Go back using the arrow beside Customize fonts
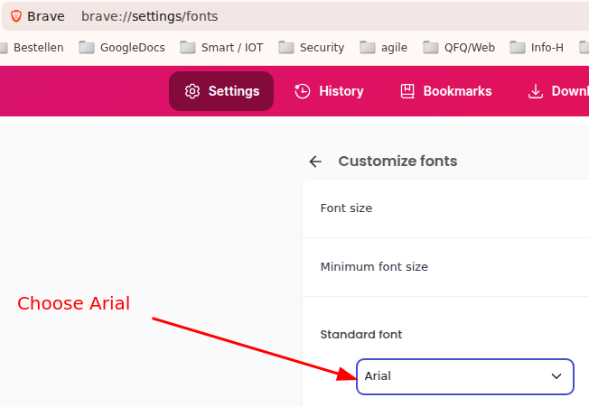Image resolution: width=589 pixels, height=407 pixels. tap(315, 162)
